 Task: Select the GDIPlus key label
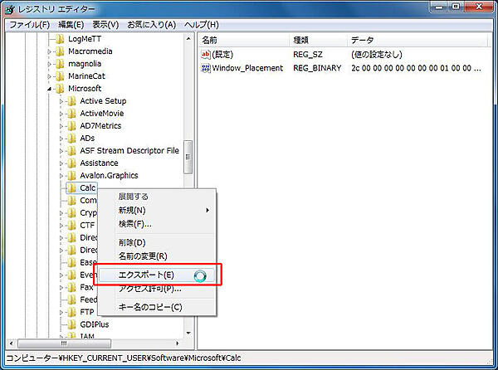click(95, 324)
